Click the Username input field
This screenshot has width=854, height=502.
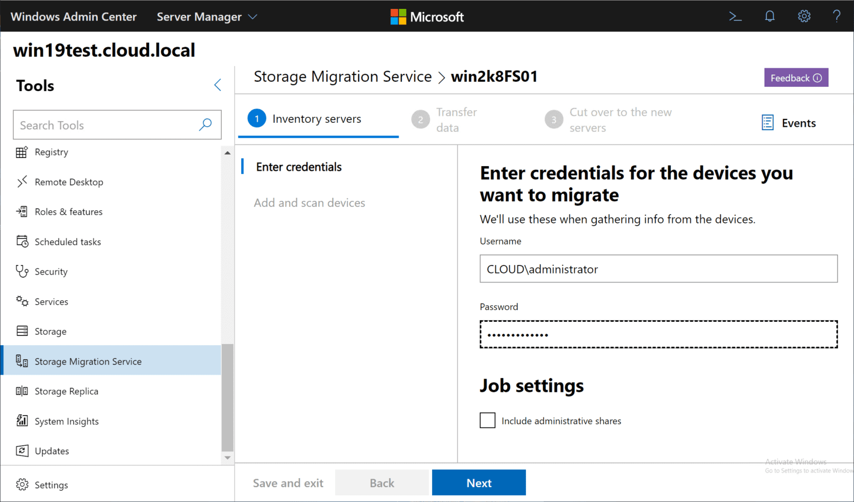click(x=658, y=269)
